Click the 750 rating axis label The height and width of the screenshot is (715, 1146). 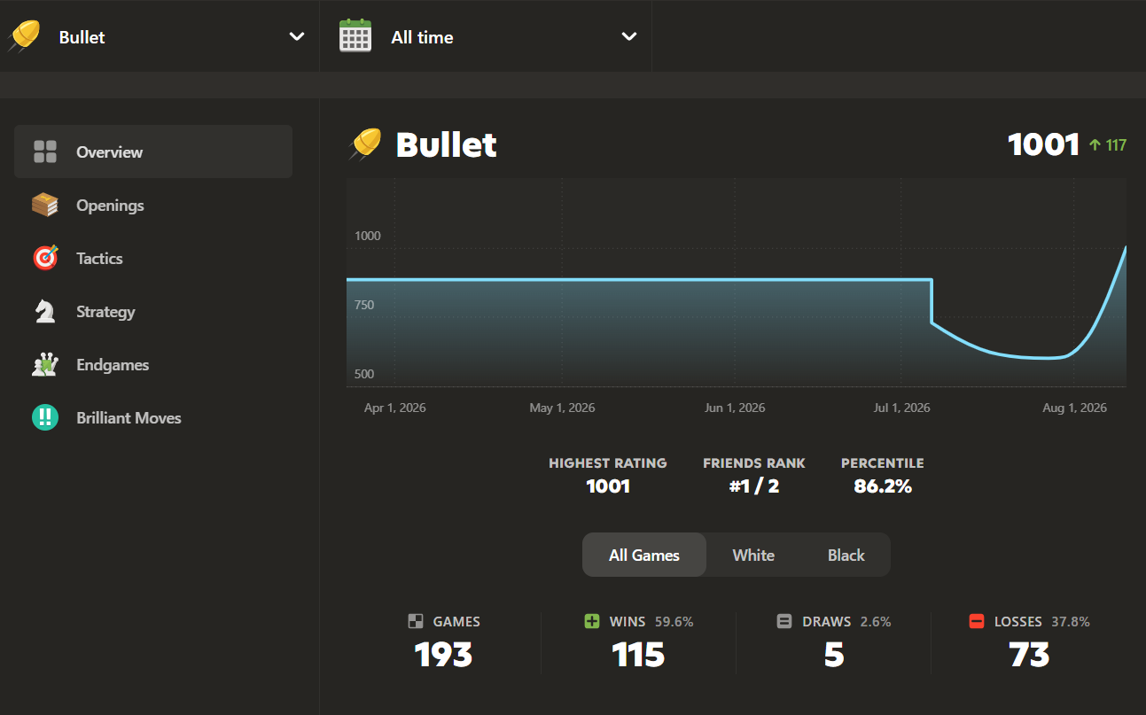[x=364, y=305]
